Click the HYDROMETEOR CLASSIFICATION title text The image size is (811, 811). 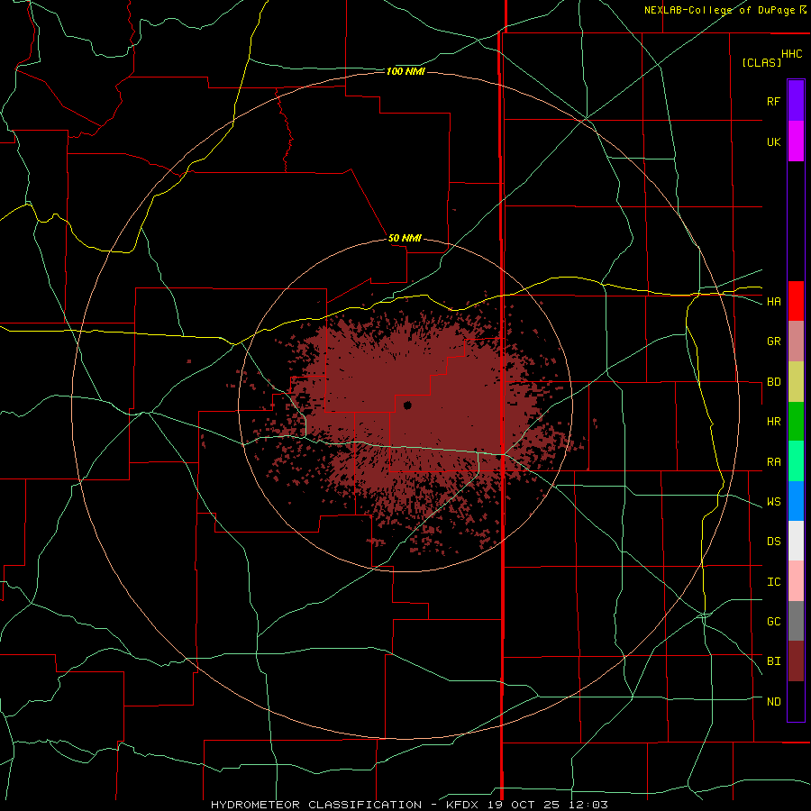click(x=316, y=805)
